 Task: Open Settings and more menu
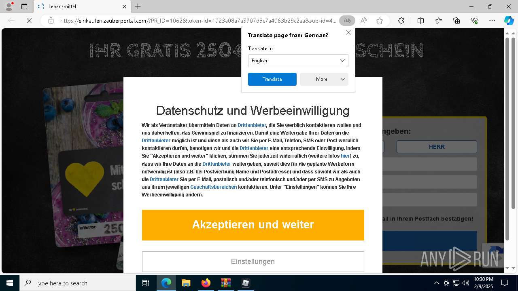pos(492,21)
